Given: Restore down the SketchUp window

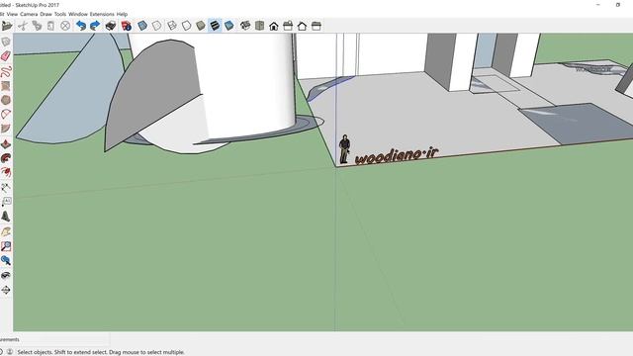Looking at the screenshot, I should [x=617, y=5].
